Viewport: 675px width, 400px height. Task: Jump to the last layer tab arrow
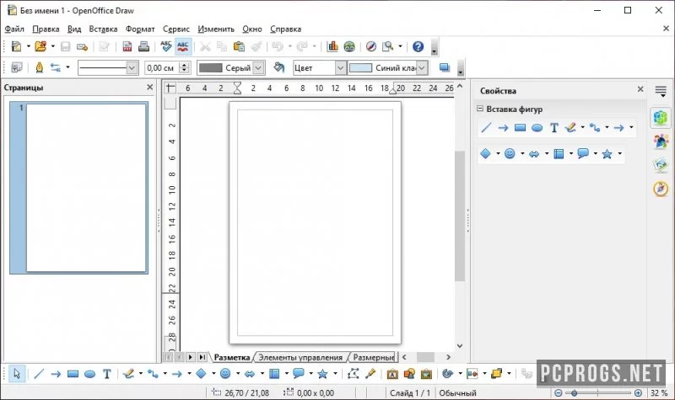click(202, 357)
